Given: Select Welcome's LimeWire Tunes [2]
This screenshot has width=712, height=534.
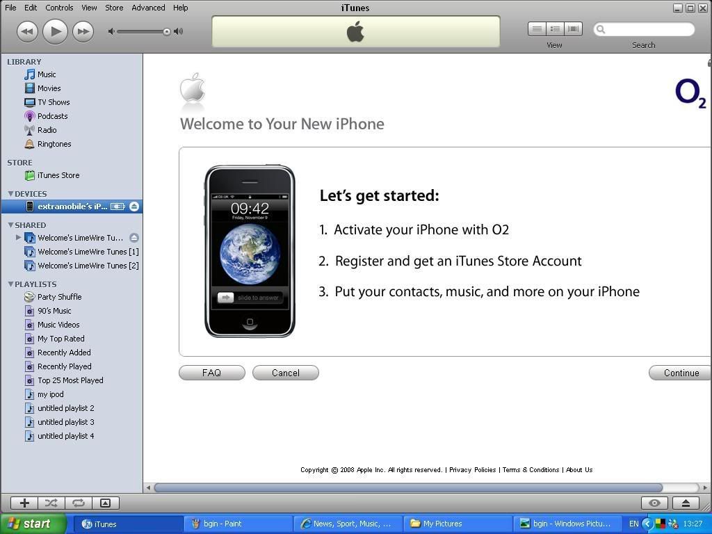Looking at the screenshot, I should 88,266.
